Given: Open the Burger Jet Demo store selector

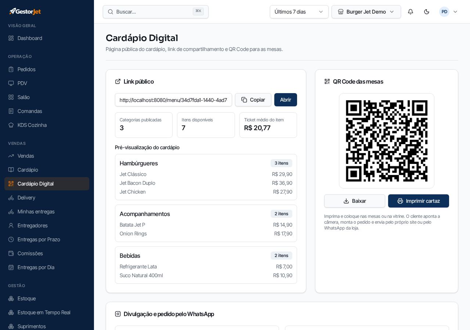Looking at the screenshot, I should [366, 12].
